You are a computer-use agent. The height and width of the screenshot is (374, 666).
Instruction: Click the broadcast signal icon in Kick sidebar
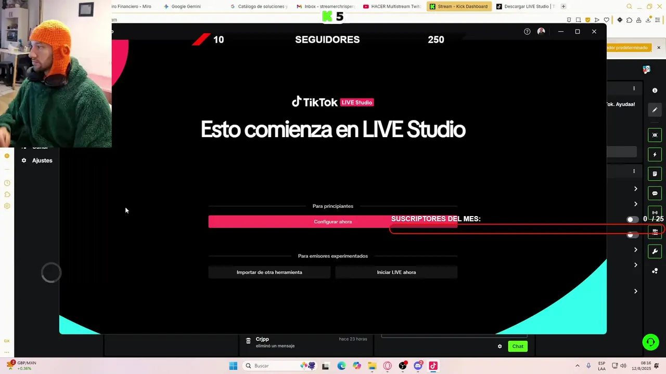[x=655, y=212]
